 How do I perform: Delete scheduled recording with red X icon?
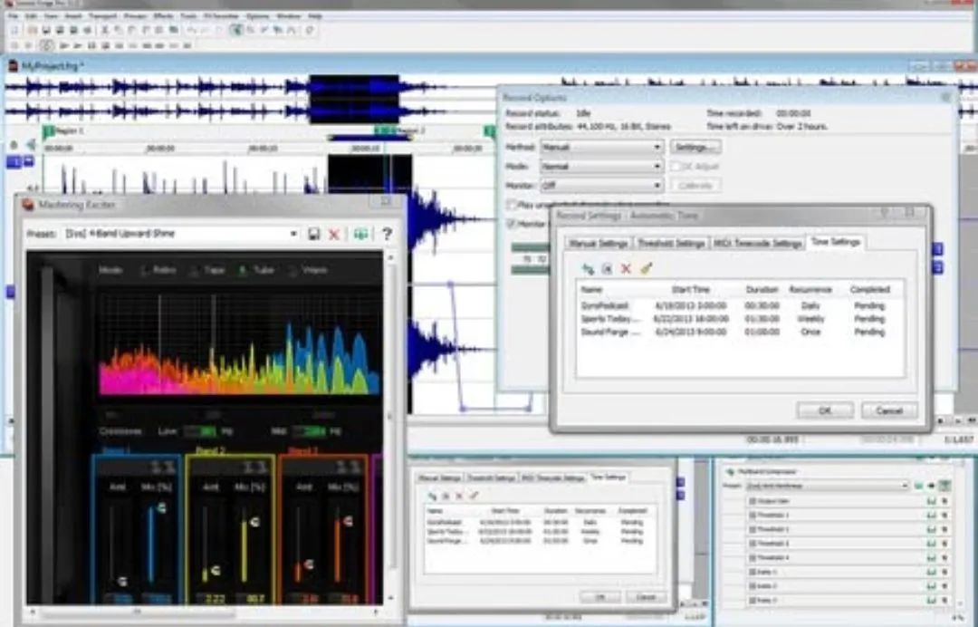pos(627,269)
